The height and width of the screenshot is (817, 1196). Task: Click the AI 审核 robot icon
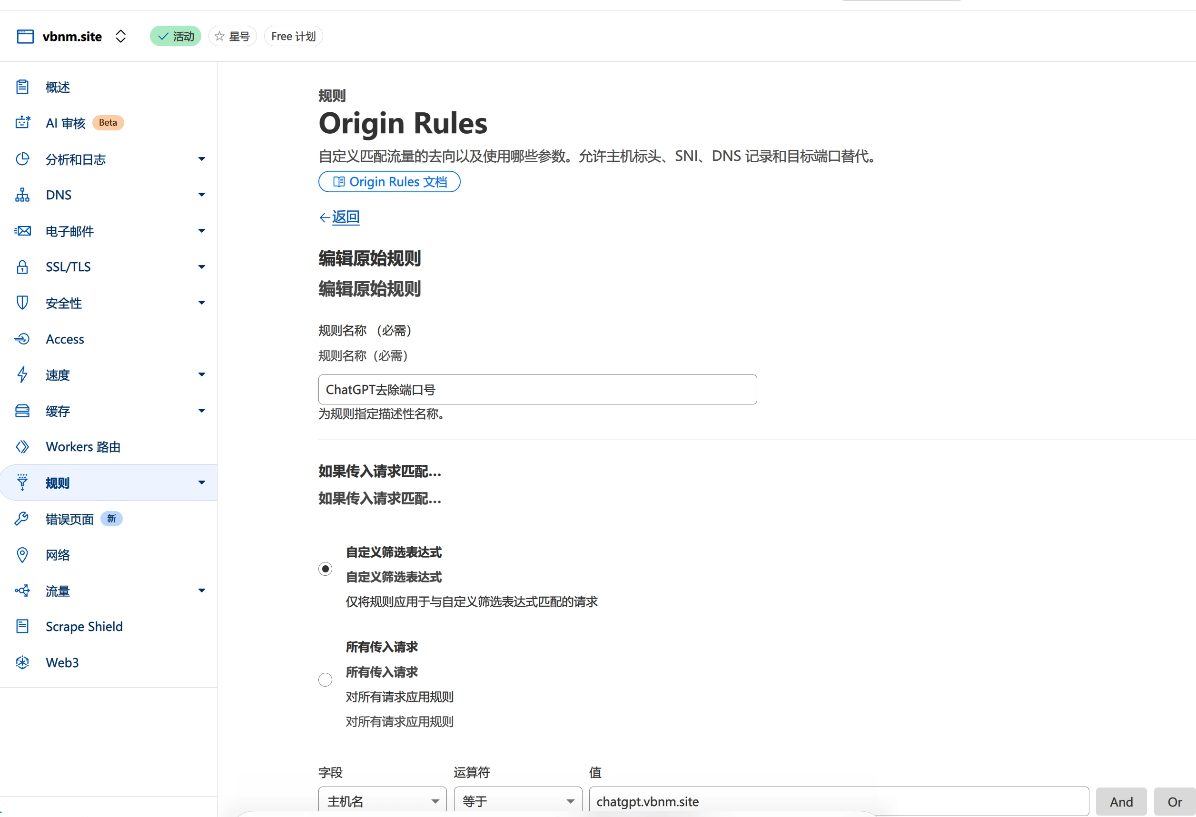coord(22,123)
